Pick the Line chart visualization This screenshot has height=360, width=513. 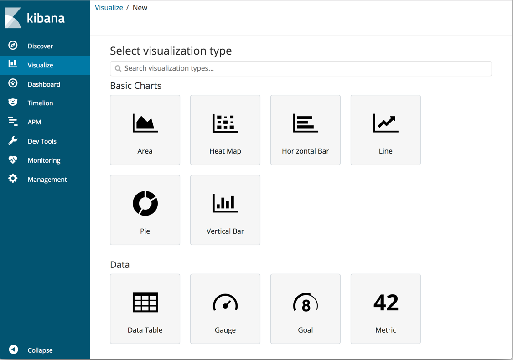point(385,130)
